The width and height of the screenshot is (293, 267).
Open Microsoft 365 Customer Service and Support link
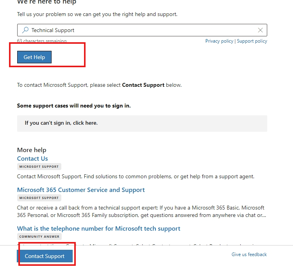pyautogui.click(x=81, y=190)
